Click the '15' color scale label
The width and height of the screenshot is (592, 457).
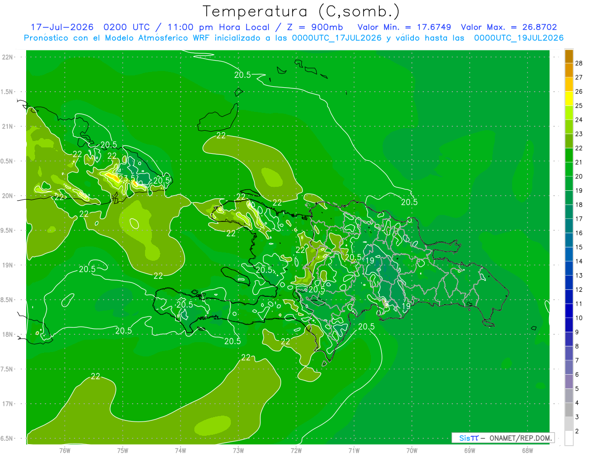[579, 247]
